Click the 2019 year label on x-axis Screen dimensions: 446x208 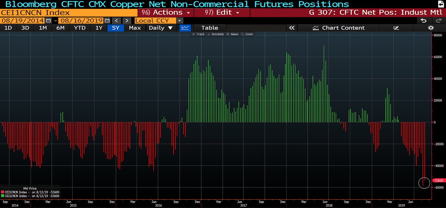tap(401, 205)
